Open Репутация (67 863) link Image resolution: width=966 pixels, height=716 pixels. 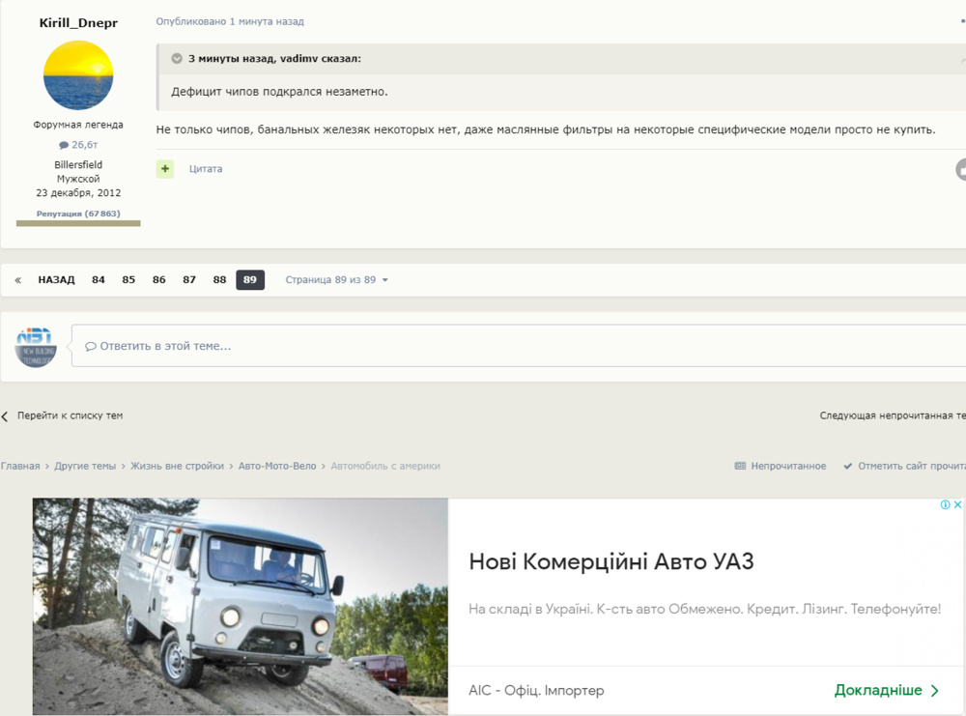tap(78, 214)
